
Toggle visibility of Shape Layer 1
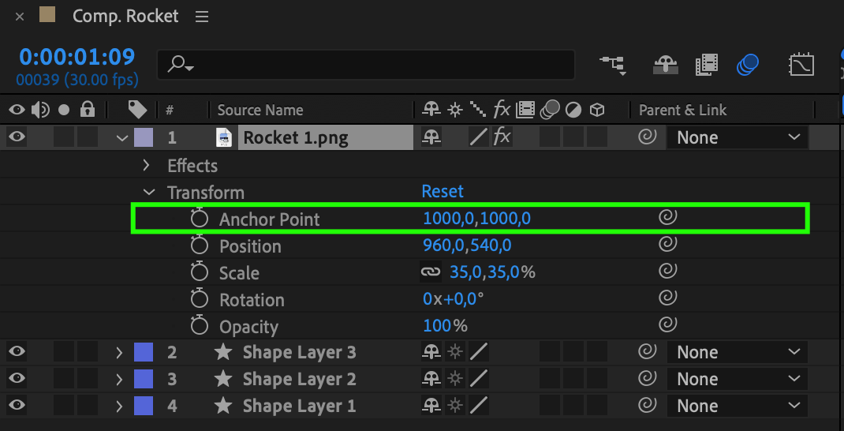click(x=17, y=406)
